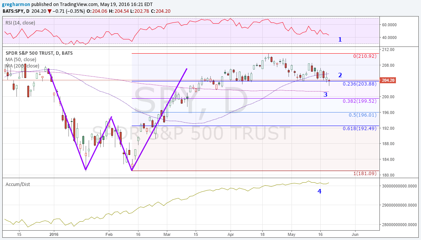The image size is (421, 240).
Task: Select the BATS:SPY, D symbol label
Action: pos(16,11)
